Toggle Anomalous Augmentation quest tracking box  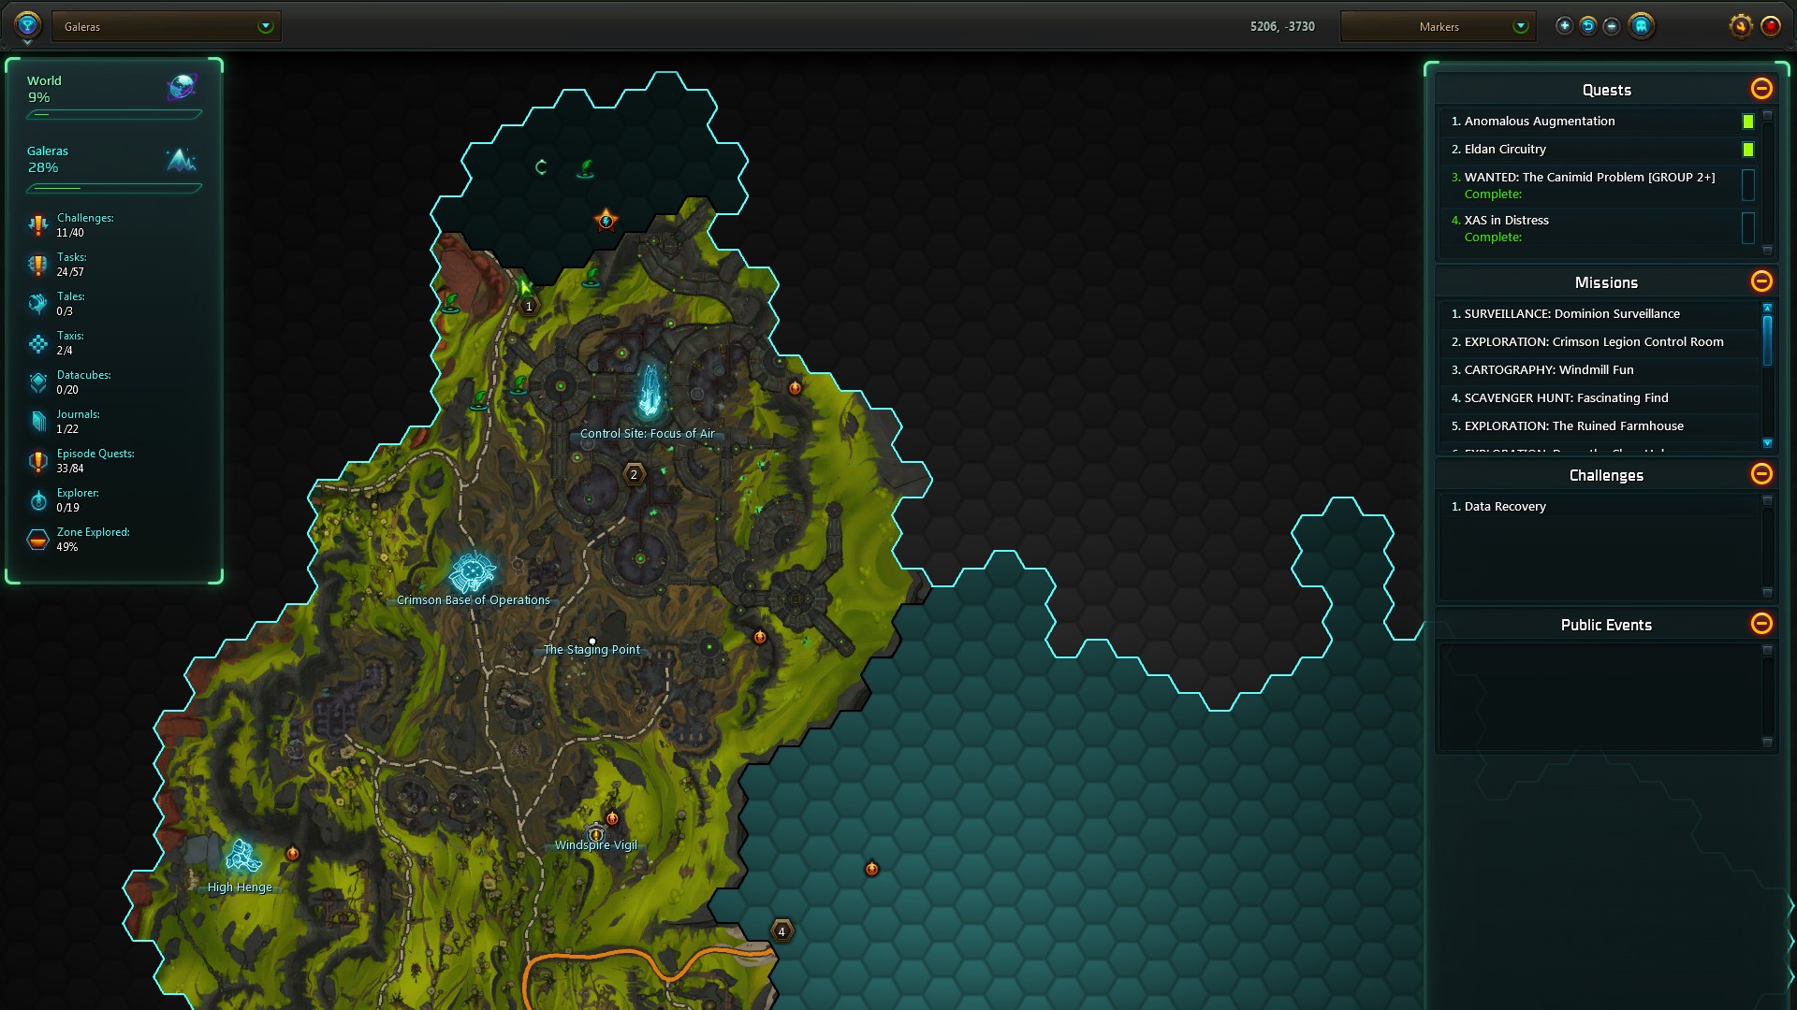tap(1747, 122)
